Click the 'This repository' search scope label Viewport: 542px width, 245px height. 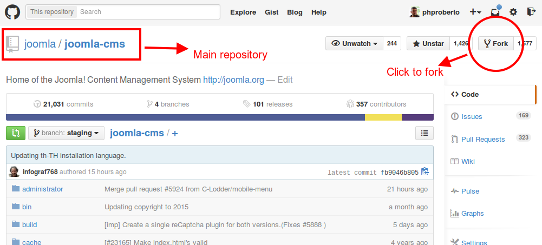[51, 12]
